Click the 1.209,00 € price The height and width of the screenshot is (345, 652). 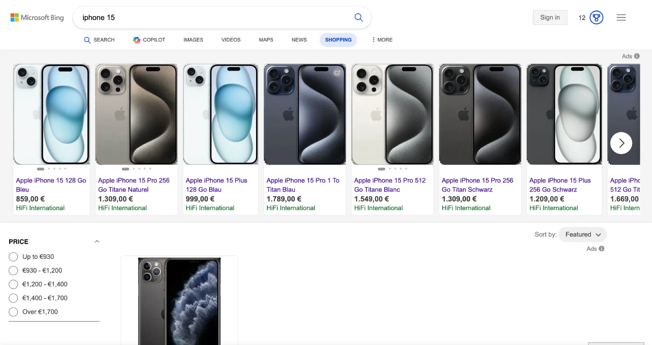(547, 199)
